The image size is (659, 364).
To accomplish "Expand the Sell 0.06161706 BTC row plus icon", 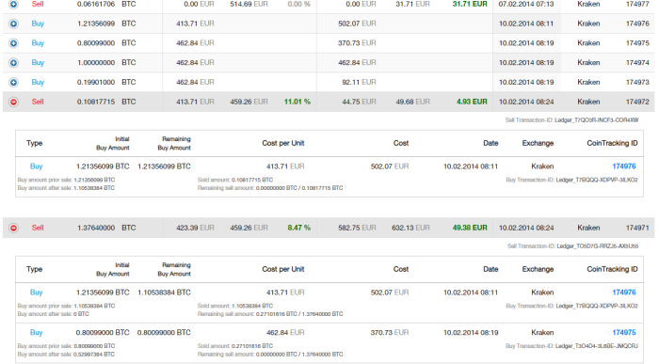I will [13, 5].
